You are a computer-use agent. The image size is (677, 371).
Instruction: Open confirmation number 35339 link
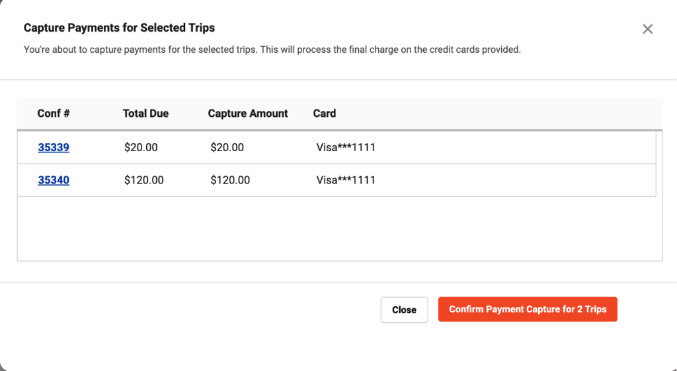click(54, 147)
